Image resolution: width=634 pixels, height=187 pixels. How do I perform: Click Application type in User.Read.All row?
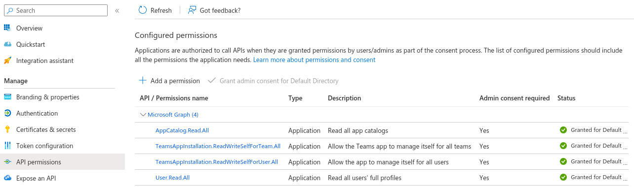[304, 178]
